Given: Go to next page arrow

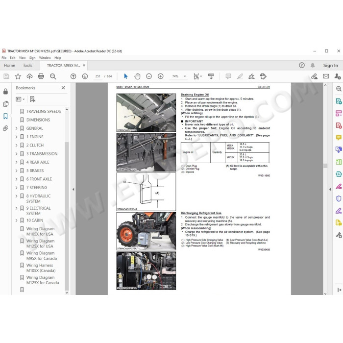Looking at the screenshot, I should coord(85,76).
